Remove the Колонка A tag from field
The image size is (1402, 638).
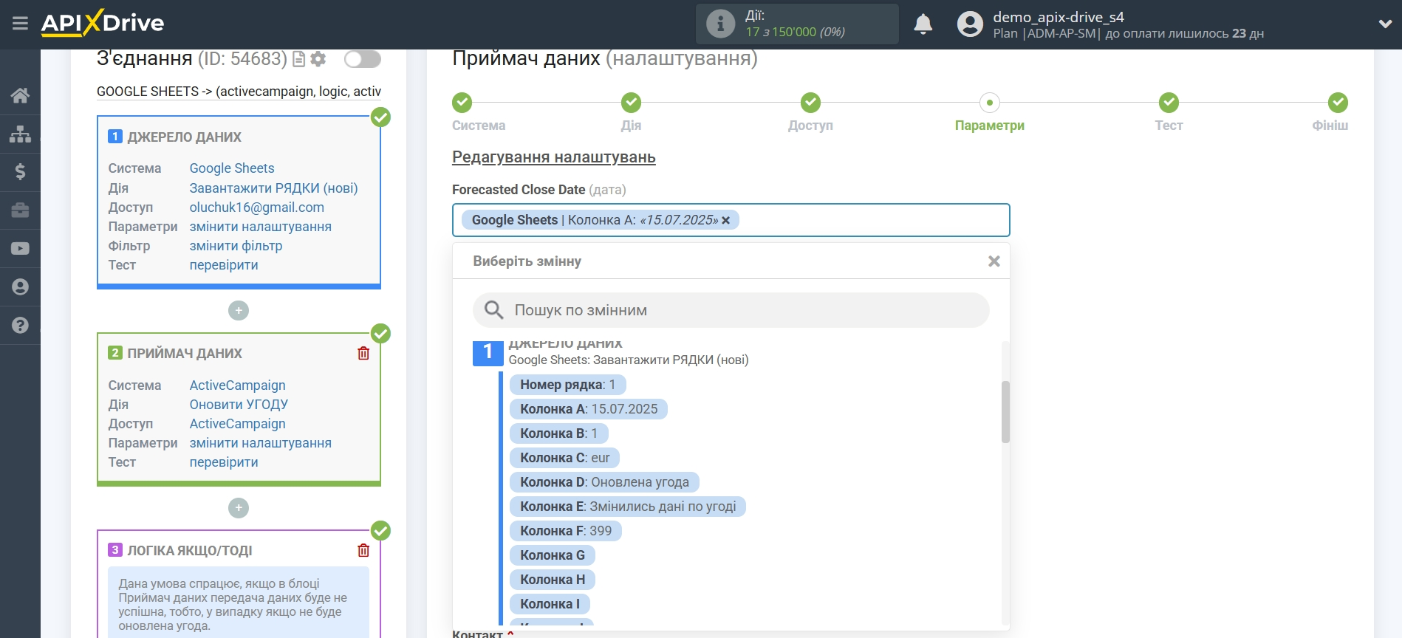(726, 220)
